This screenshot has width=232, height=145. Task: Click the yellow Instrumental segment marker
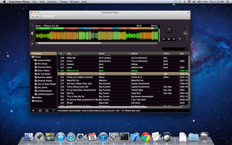147,28
